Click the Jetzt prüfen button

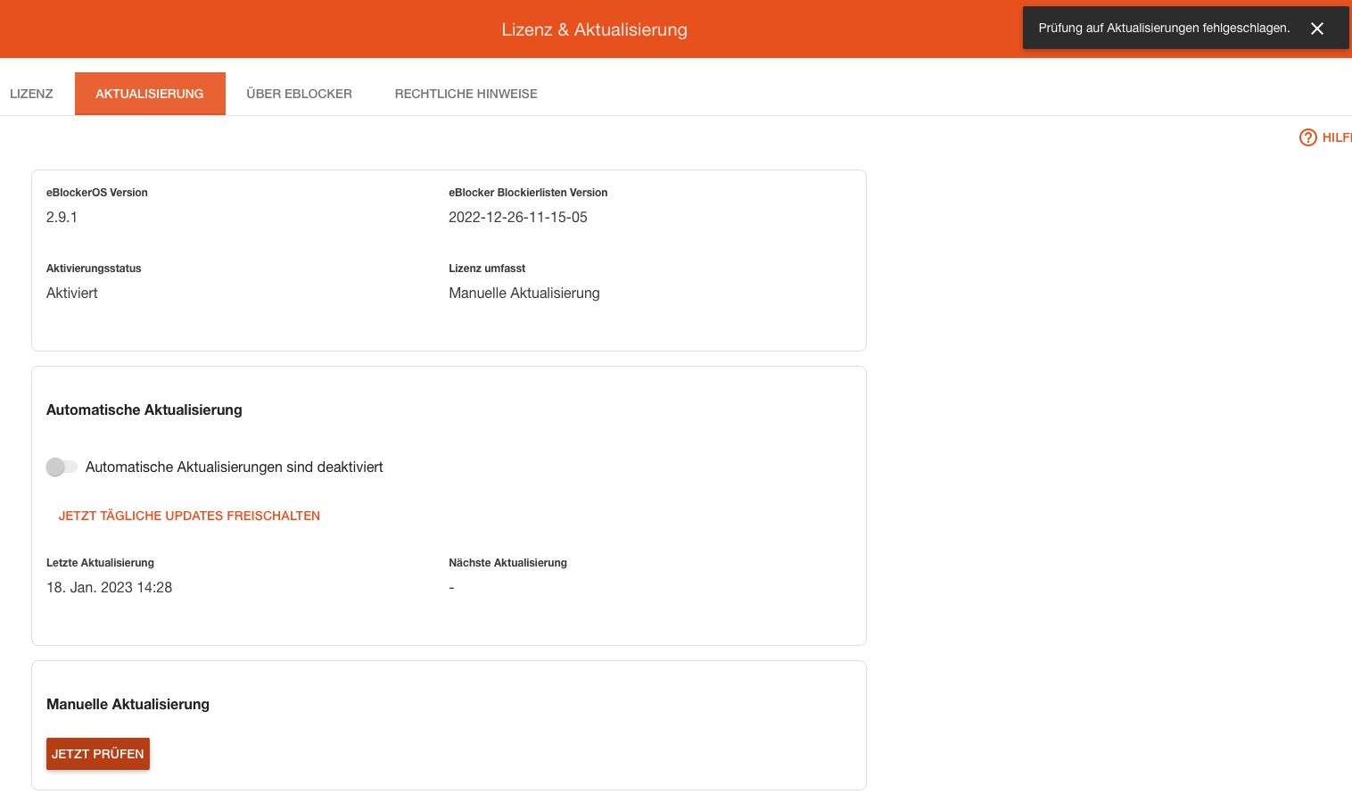pos(98,754)
